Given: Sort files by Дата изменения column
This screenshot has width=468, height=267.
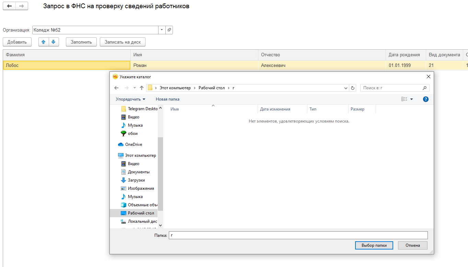Looking at the screenshot, I should tap(282, 109).
